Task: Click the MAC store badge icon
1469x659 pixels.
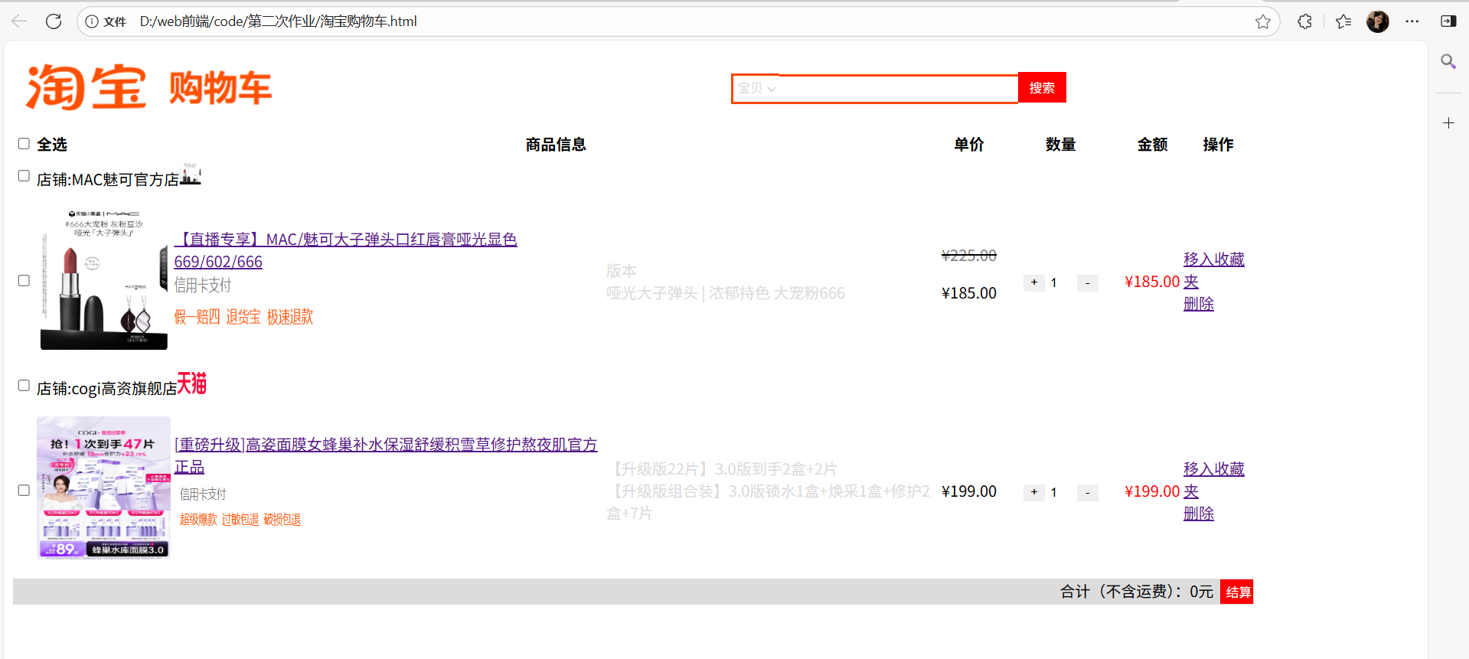Action: point(191,175)
